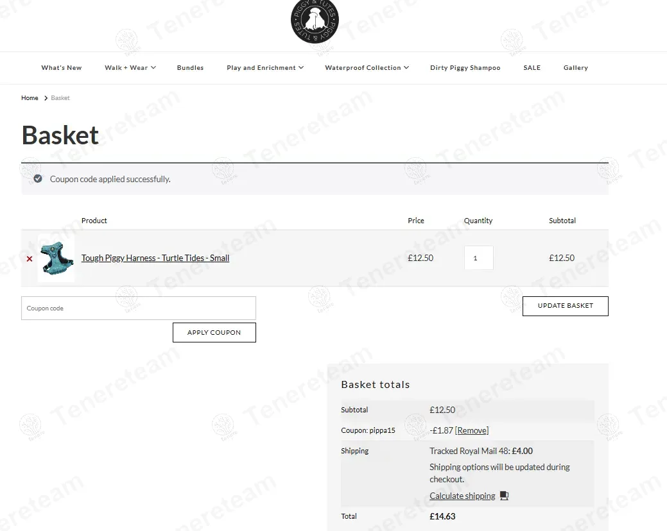Click the truck icon beside Calculate shipping

tap(504, 496)
